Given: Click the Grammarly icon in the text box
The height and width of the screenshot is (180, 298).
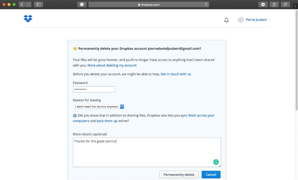Looking at the screenshot, I should point(216,162).
